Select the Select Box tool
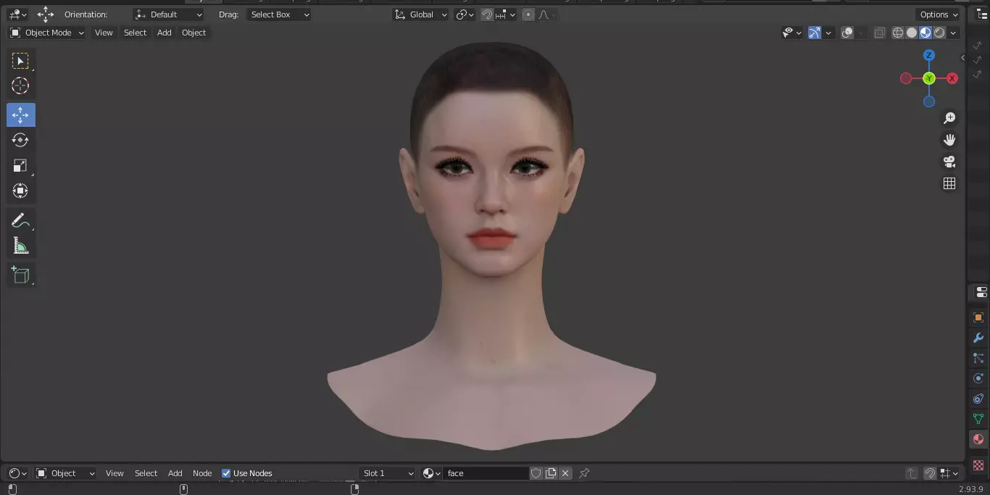 (x=20, y=61)
